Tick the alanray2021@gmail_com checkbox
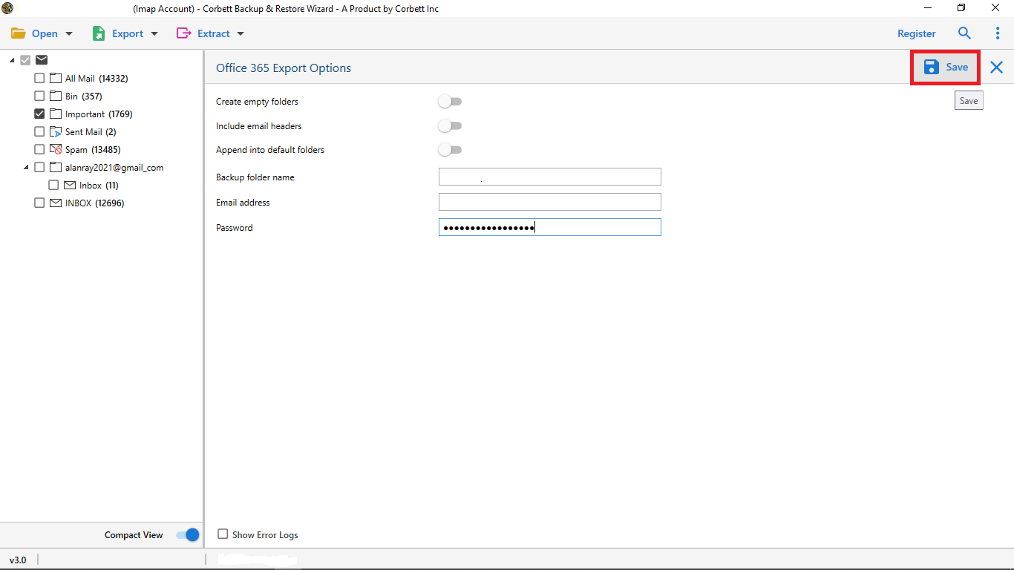The width and height of the screenshot is (1014, 570). pyautogui.click(x=39, y=167)
